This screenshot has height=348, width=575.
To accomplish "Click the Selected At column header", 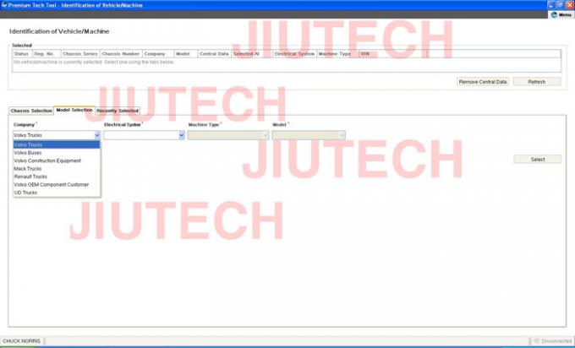I will [x=252, y=54].
